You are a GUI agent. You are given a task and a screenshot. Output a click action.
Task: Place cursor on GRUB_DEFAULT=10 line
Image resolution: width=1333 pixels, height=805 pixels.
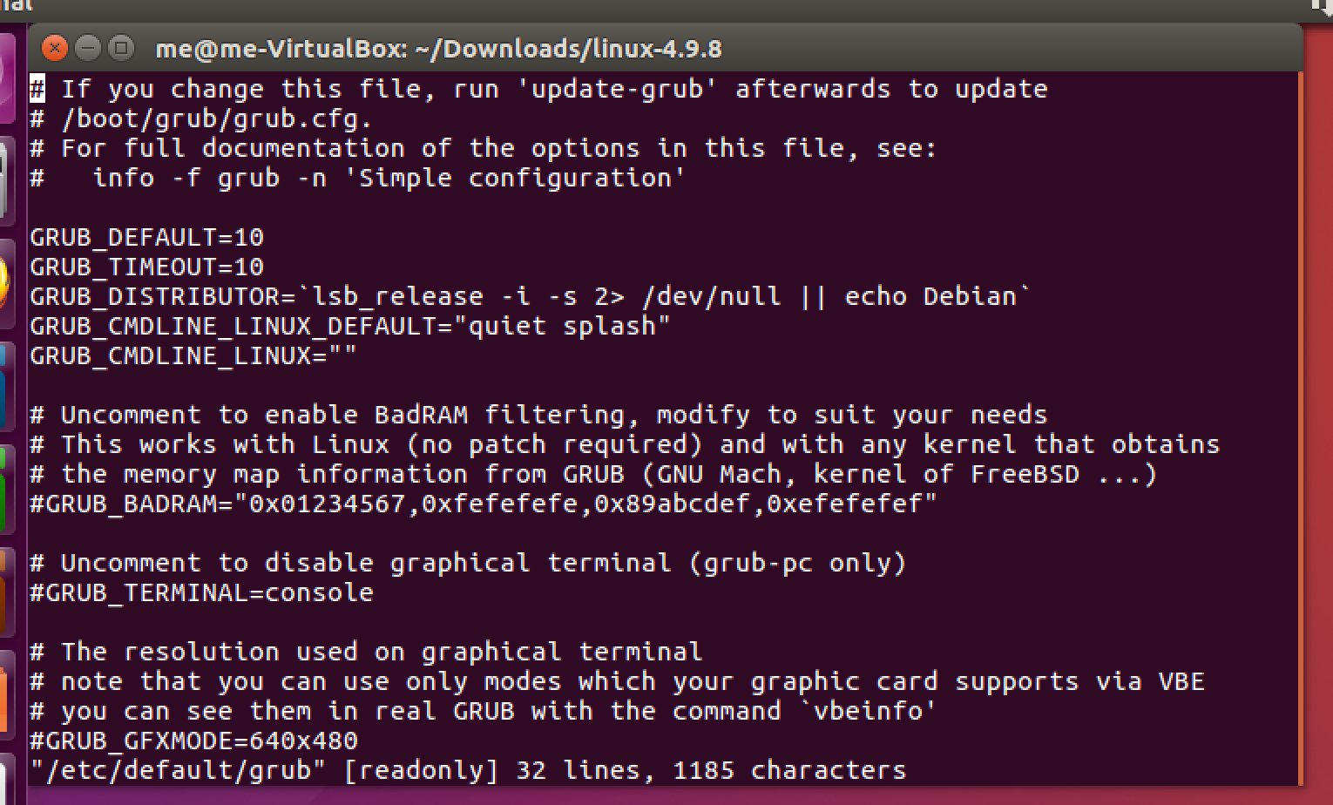146,237
